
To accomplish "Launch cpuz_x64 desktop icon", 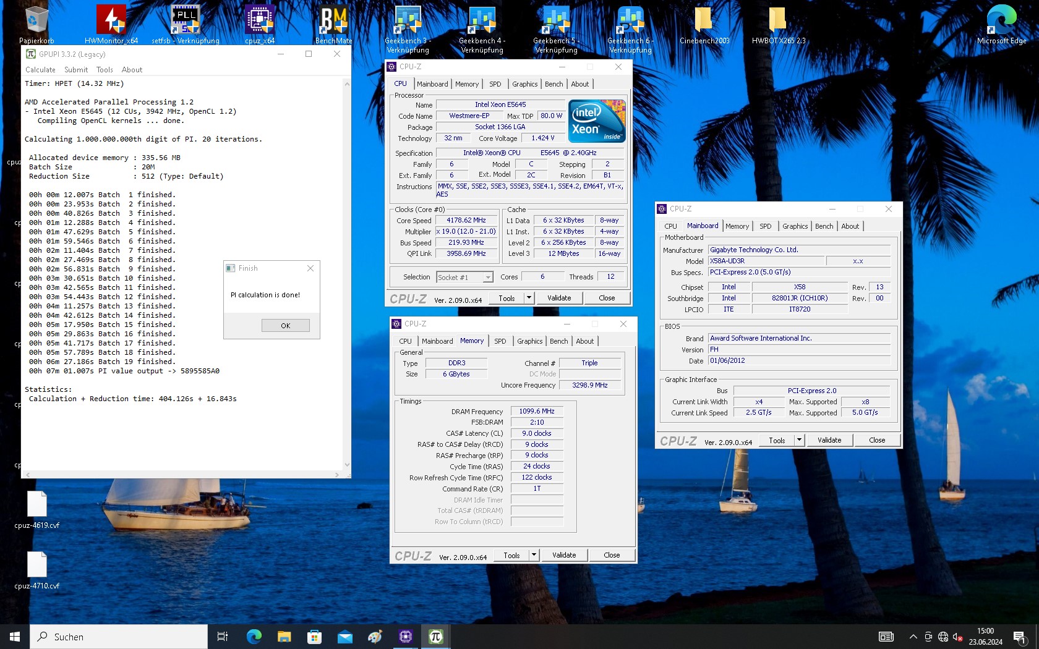I will point(260,25).
